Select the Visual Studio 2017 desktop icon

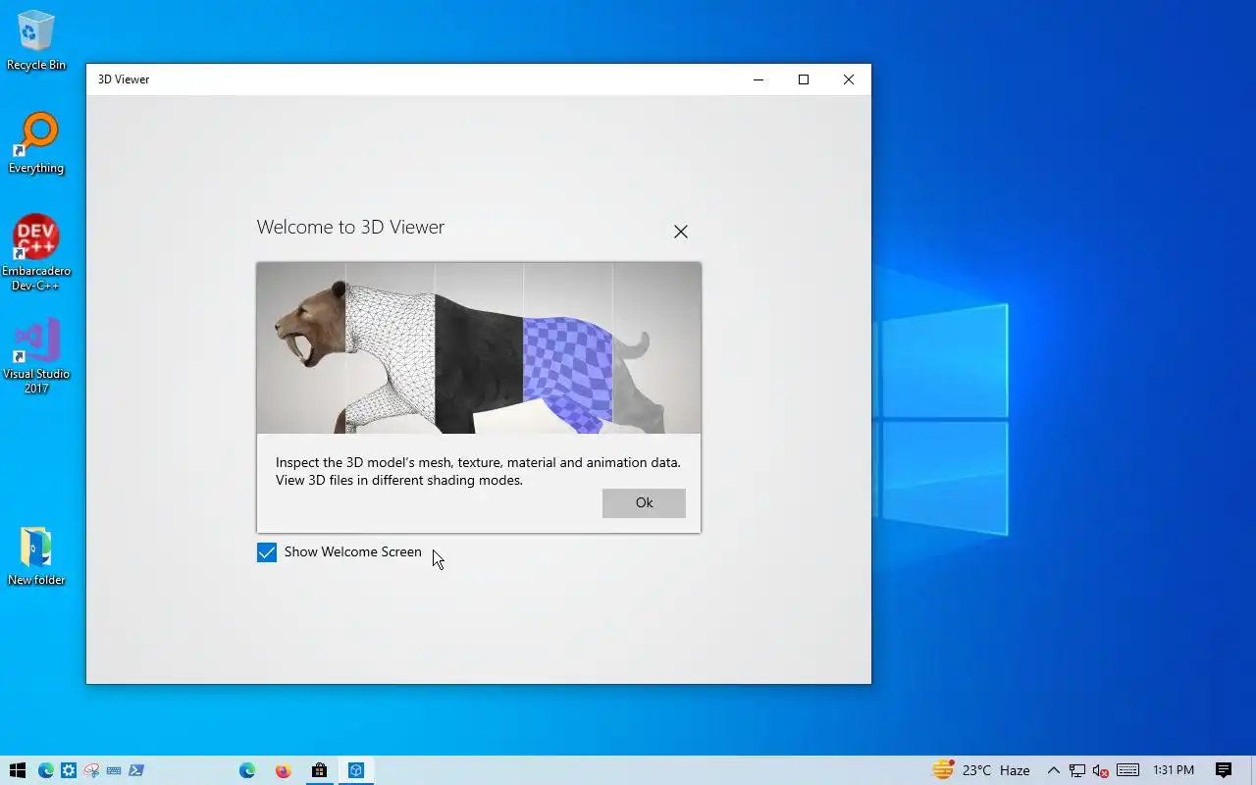point(36,356)
